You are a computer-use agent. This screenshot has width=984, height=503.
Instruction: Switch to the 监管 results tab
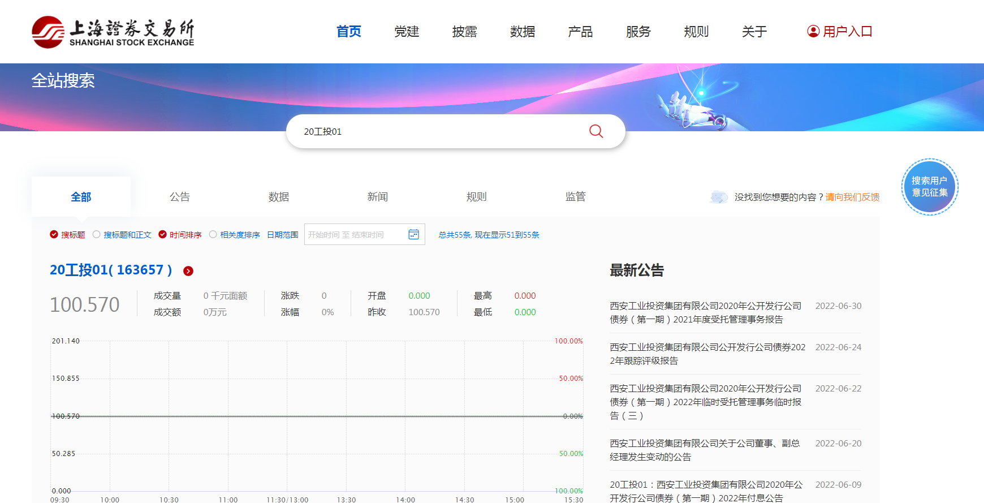575,197
